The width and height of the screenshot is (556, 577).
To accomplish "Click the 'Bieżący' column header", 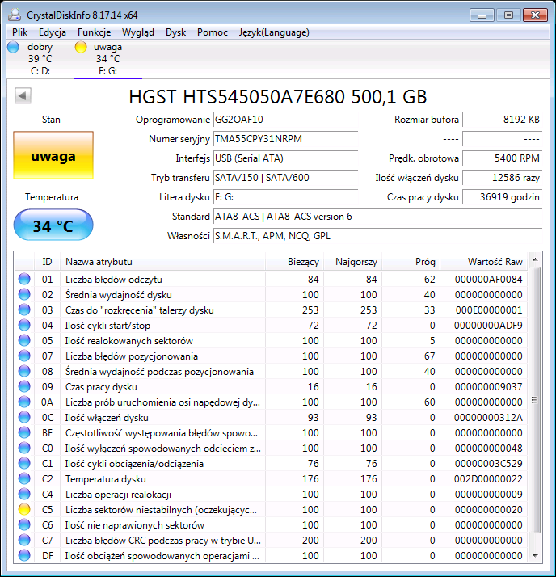I will coord(294,262).
